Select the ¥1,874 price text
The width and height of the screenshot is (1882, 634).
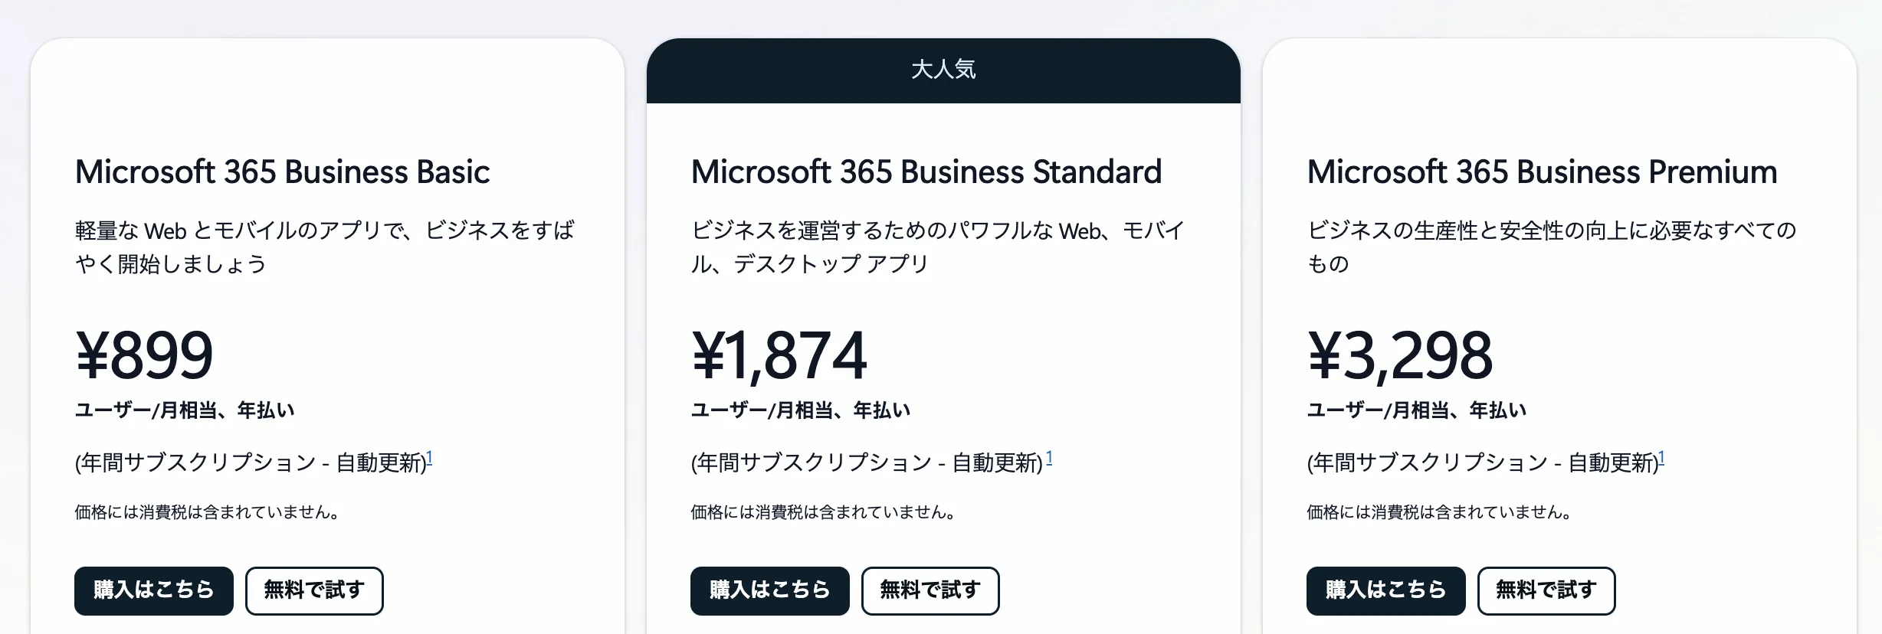click(778, 354)
